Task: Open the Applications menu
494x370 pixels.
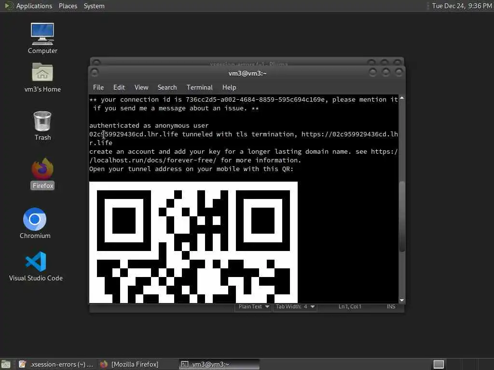Action: [x=34, y=6]
